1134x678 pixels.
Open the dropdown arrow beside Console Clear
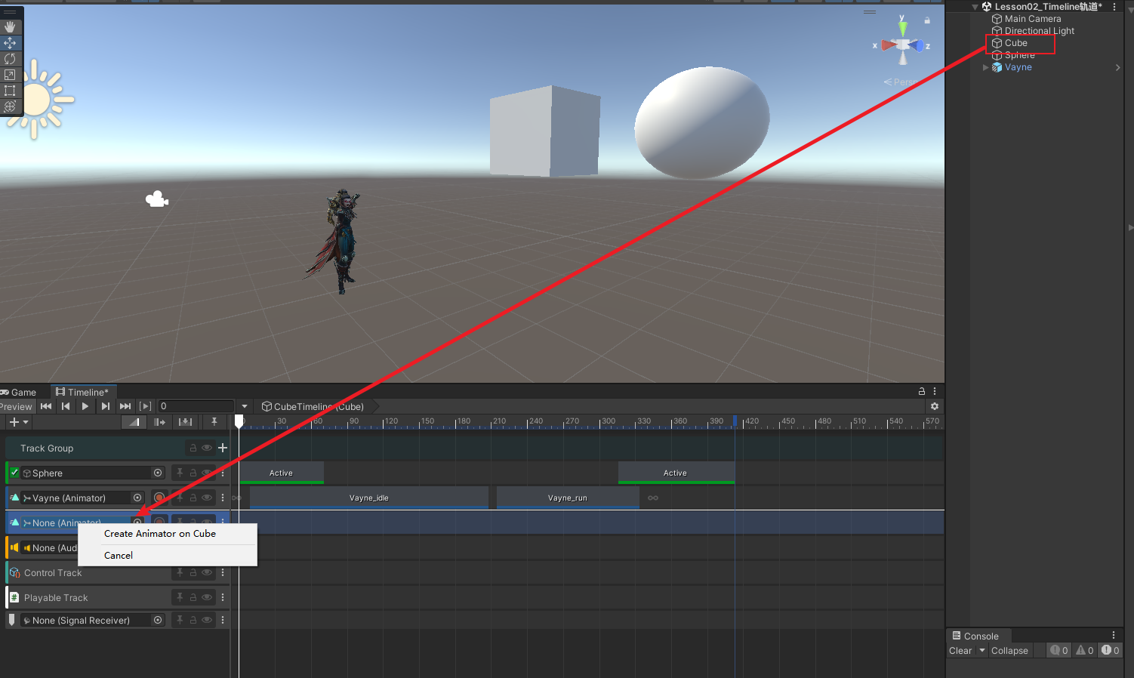tap(982, 650)
